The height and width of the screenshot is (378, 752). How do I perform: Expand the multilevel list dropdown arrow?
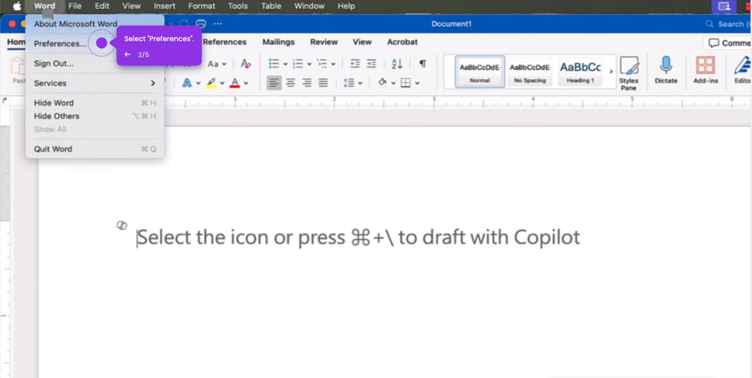point(333,64)
